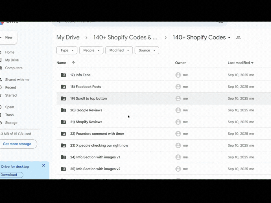Open the Storage section
This screenshot has width=271, height=203.
pyautogui.click(x=11, y=123)
